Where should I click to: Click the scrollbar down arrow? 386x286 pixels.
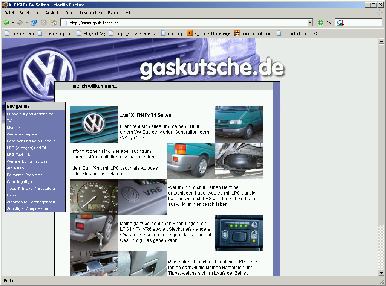[x=381, y=273]
